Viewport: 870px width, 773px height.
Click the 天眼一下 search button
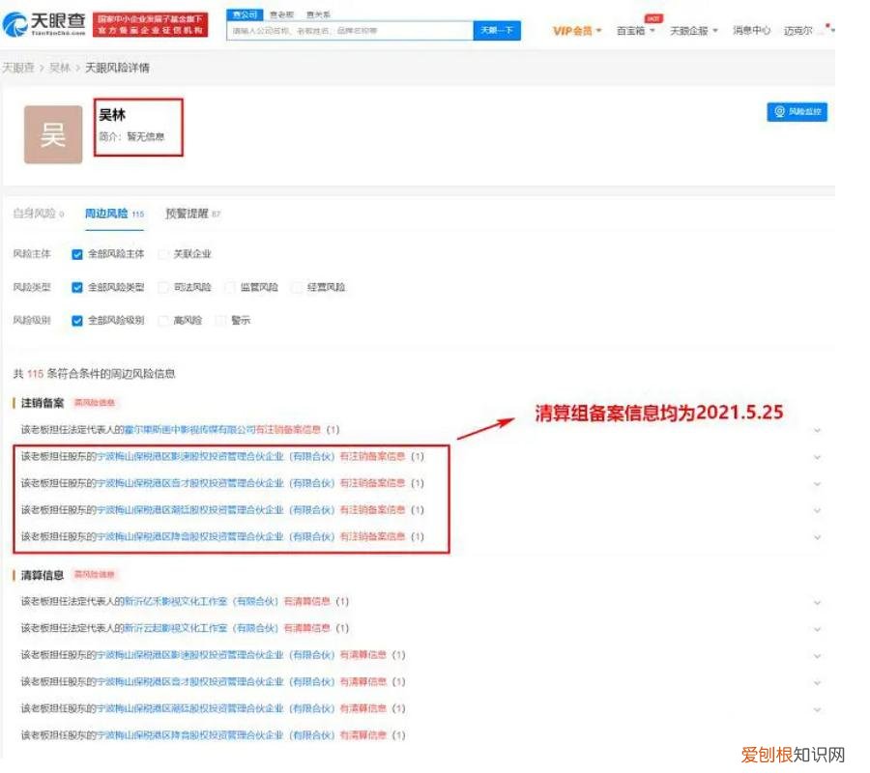[x=498, y=30]
